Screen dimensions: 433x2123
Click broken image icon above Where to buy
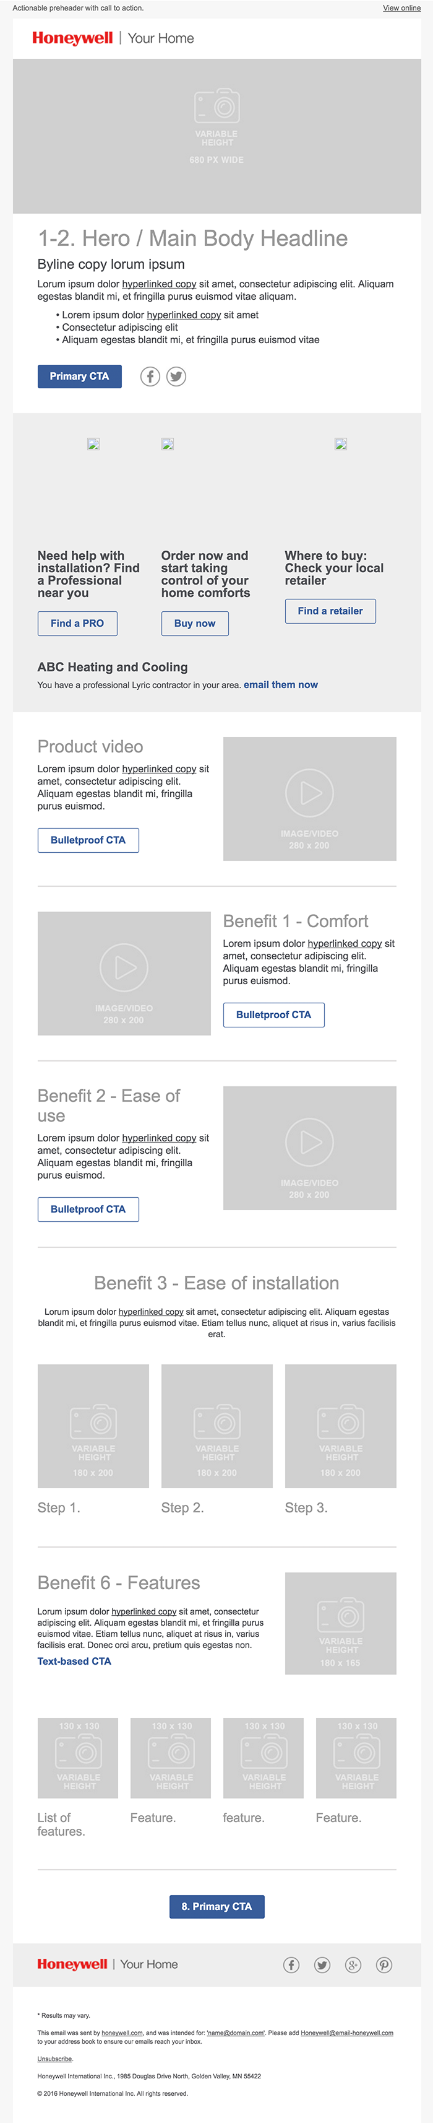pos(341,443)
